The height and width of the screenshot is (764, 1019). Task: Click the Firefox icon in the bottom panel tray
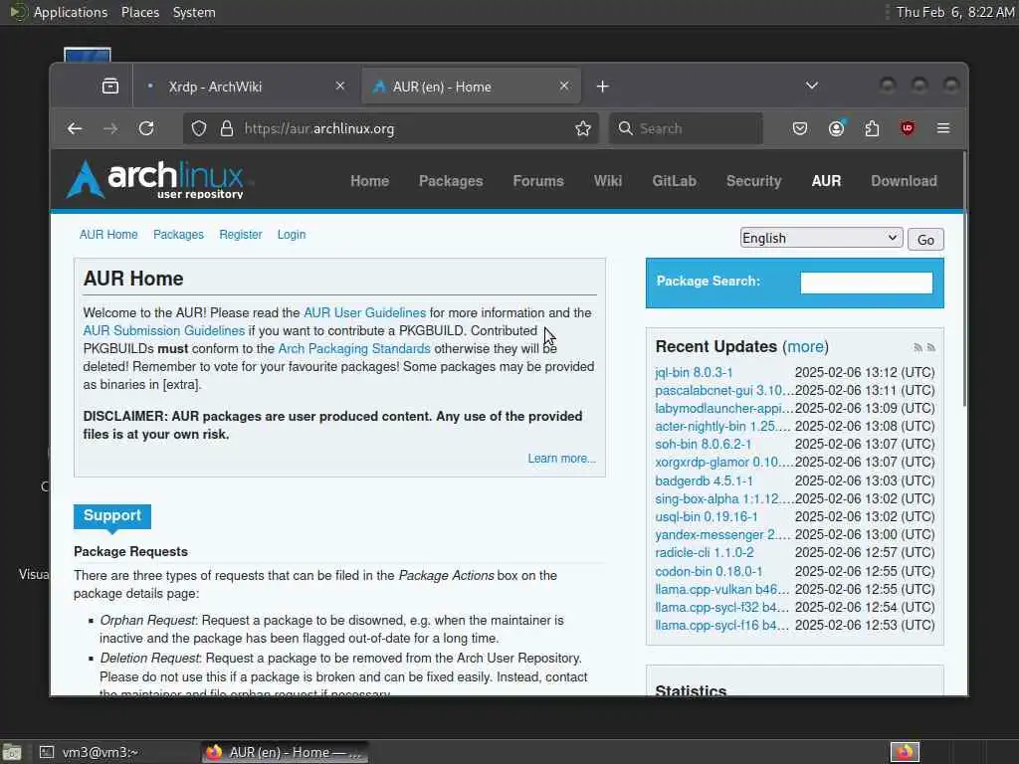click(x=905, y=752)
